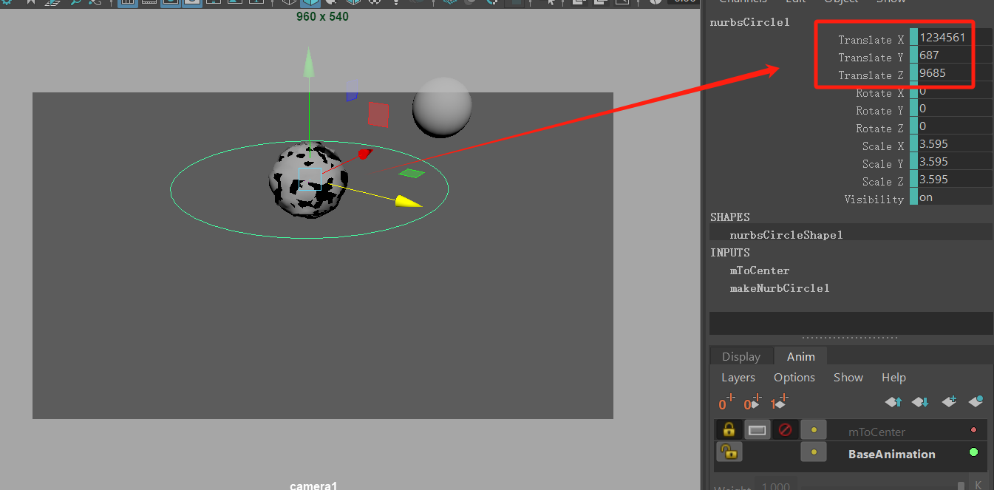
Task: Toggle the lock on mToCenter layer
Action: click(729, 429)
